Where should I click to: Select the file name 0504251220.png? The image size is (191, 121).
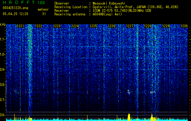pos(15,8)
